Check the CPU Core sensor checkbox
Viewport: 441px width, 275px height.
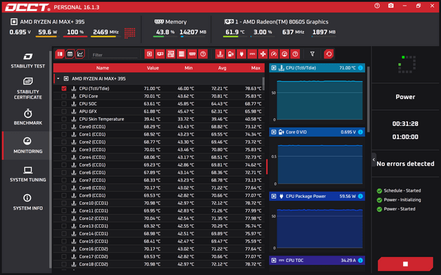[x=64, y=96]
